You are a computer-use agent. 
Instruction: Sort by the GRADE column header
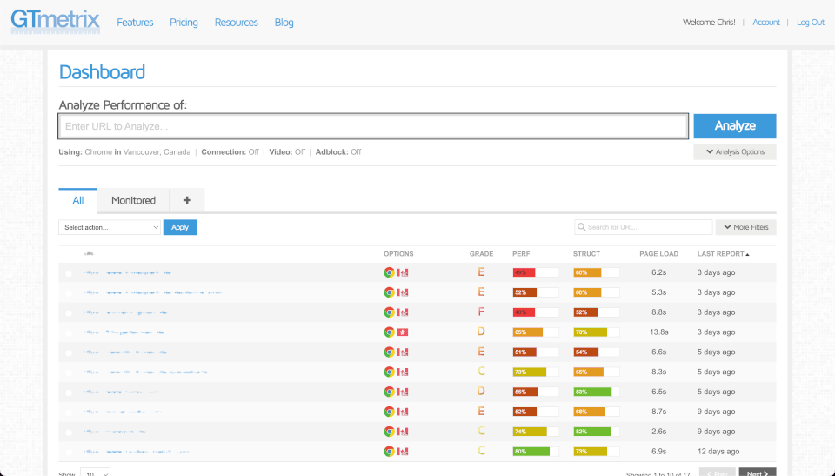[481, 254]
